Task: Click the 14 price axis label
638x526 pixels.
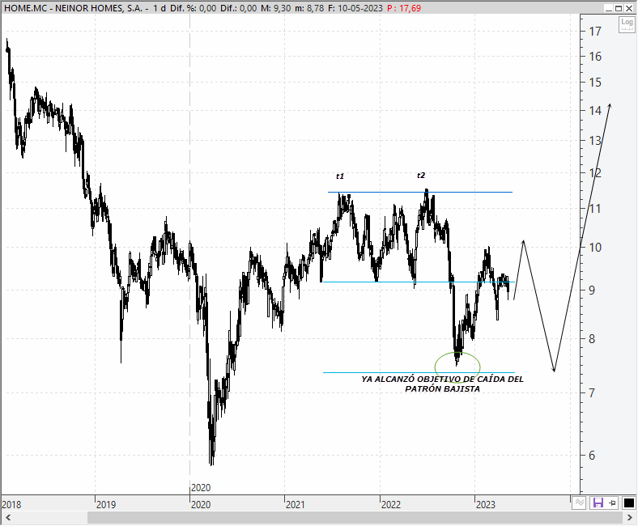Action: coord(595,110)
